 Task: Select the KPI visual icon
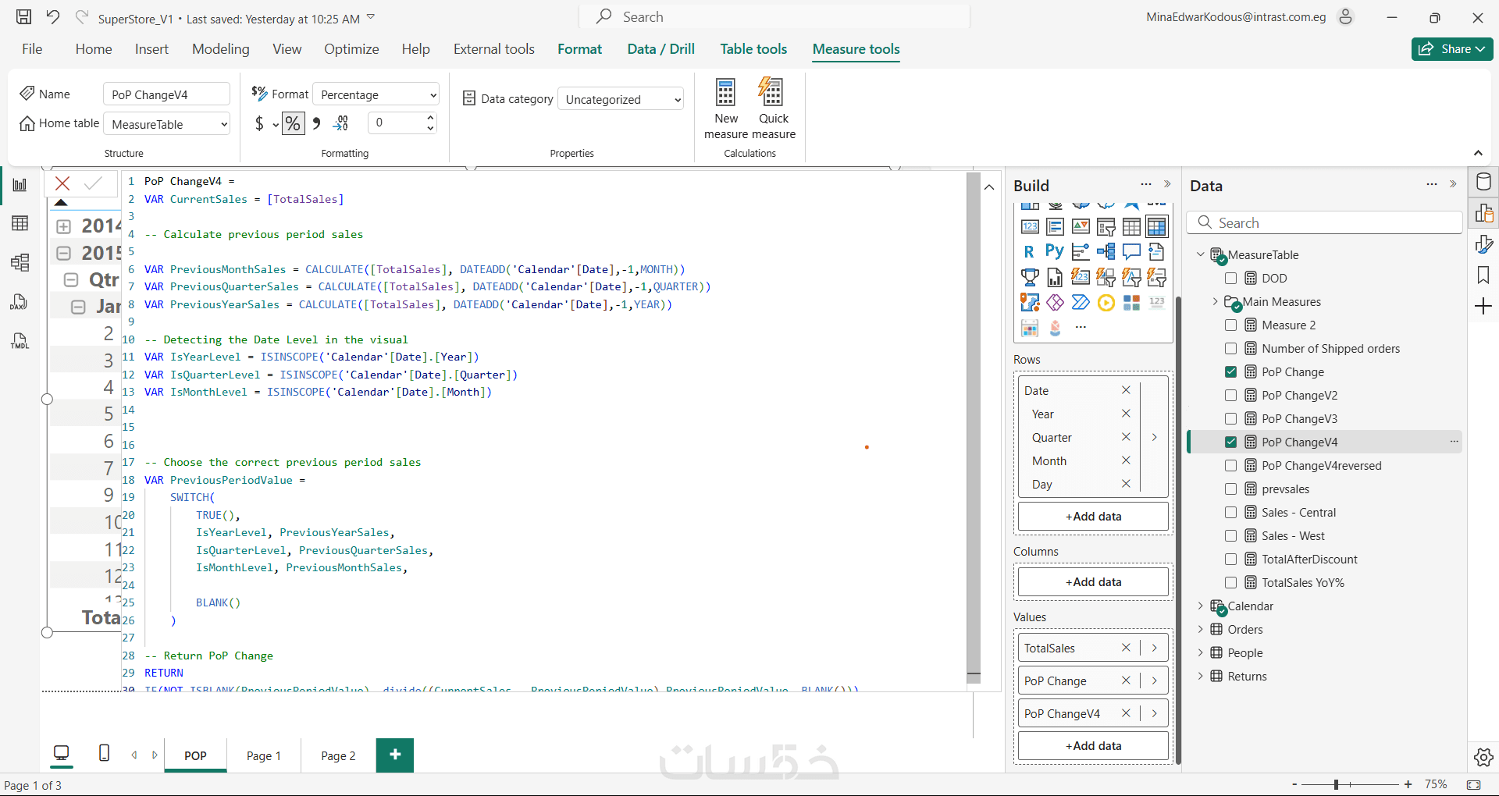pyautogui.click(x=1081, y=226)
